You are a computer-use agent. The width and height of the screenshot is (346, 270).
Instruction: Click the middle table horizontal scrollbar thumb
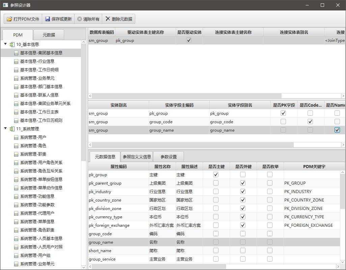coord(193,145)
